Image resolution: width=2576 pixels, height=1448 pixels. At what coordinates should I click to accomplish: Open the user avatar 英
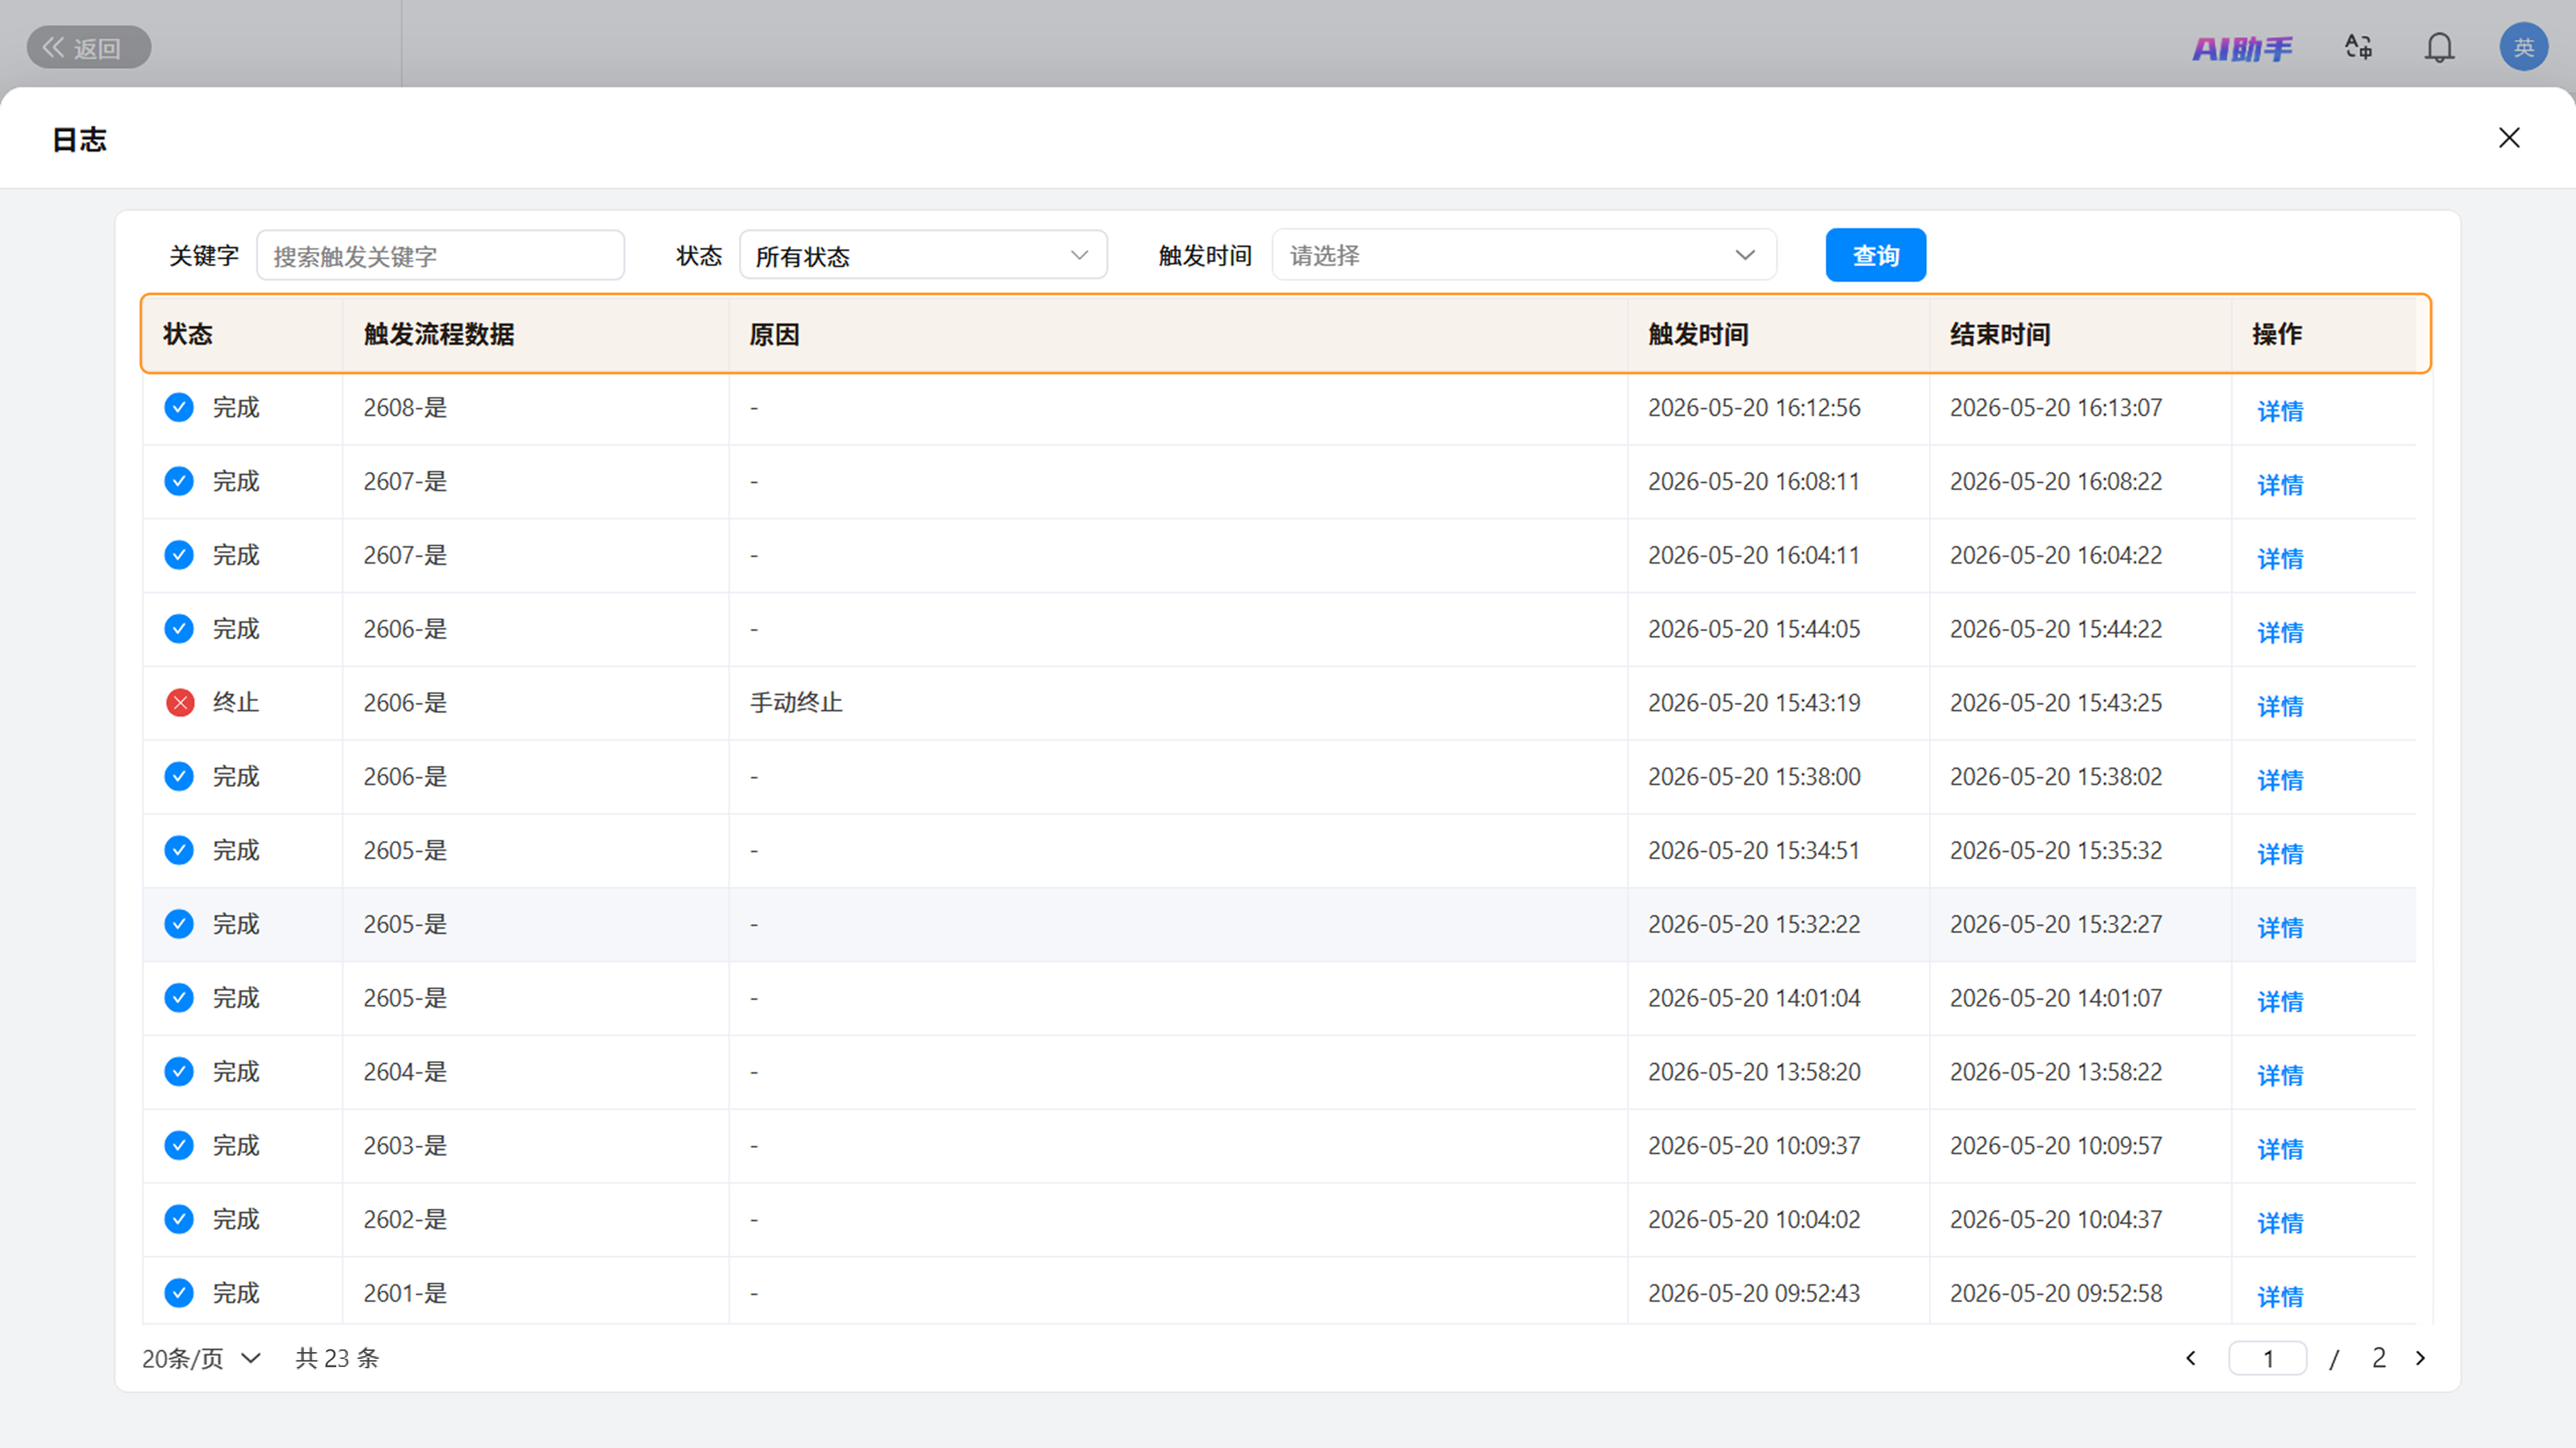[x=2523, y=47]
